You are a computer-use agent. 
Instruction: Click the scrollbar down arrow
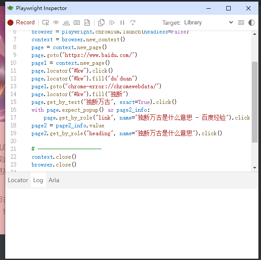point(254,168)
